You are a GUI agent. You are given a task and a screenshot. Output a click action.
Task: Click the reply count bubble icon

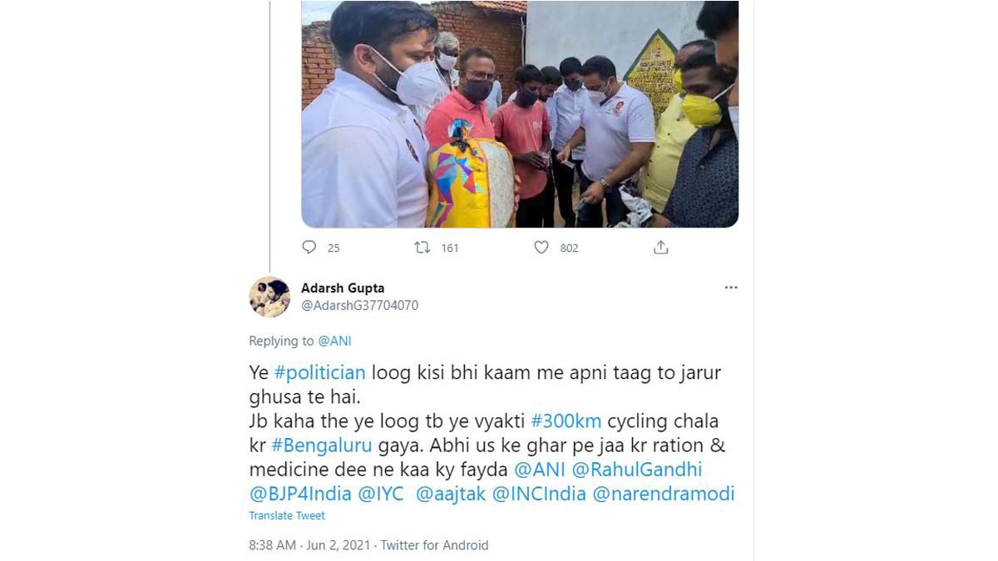point(308,247)
